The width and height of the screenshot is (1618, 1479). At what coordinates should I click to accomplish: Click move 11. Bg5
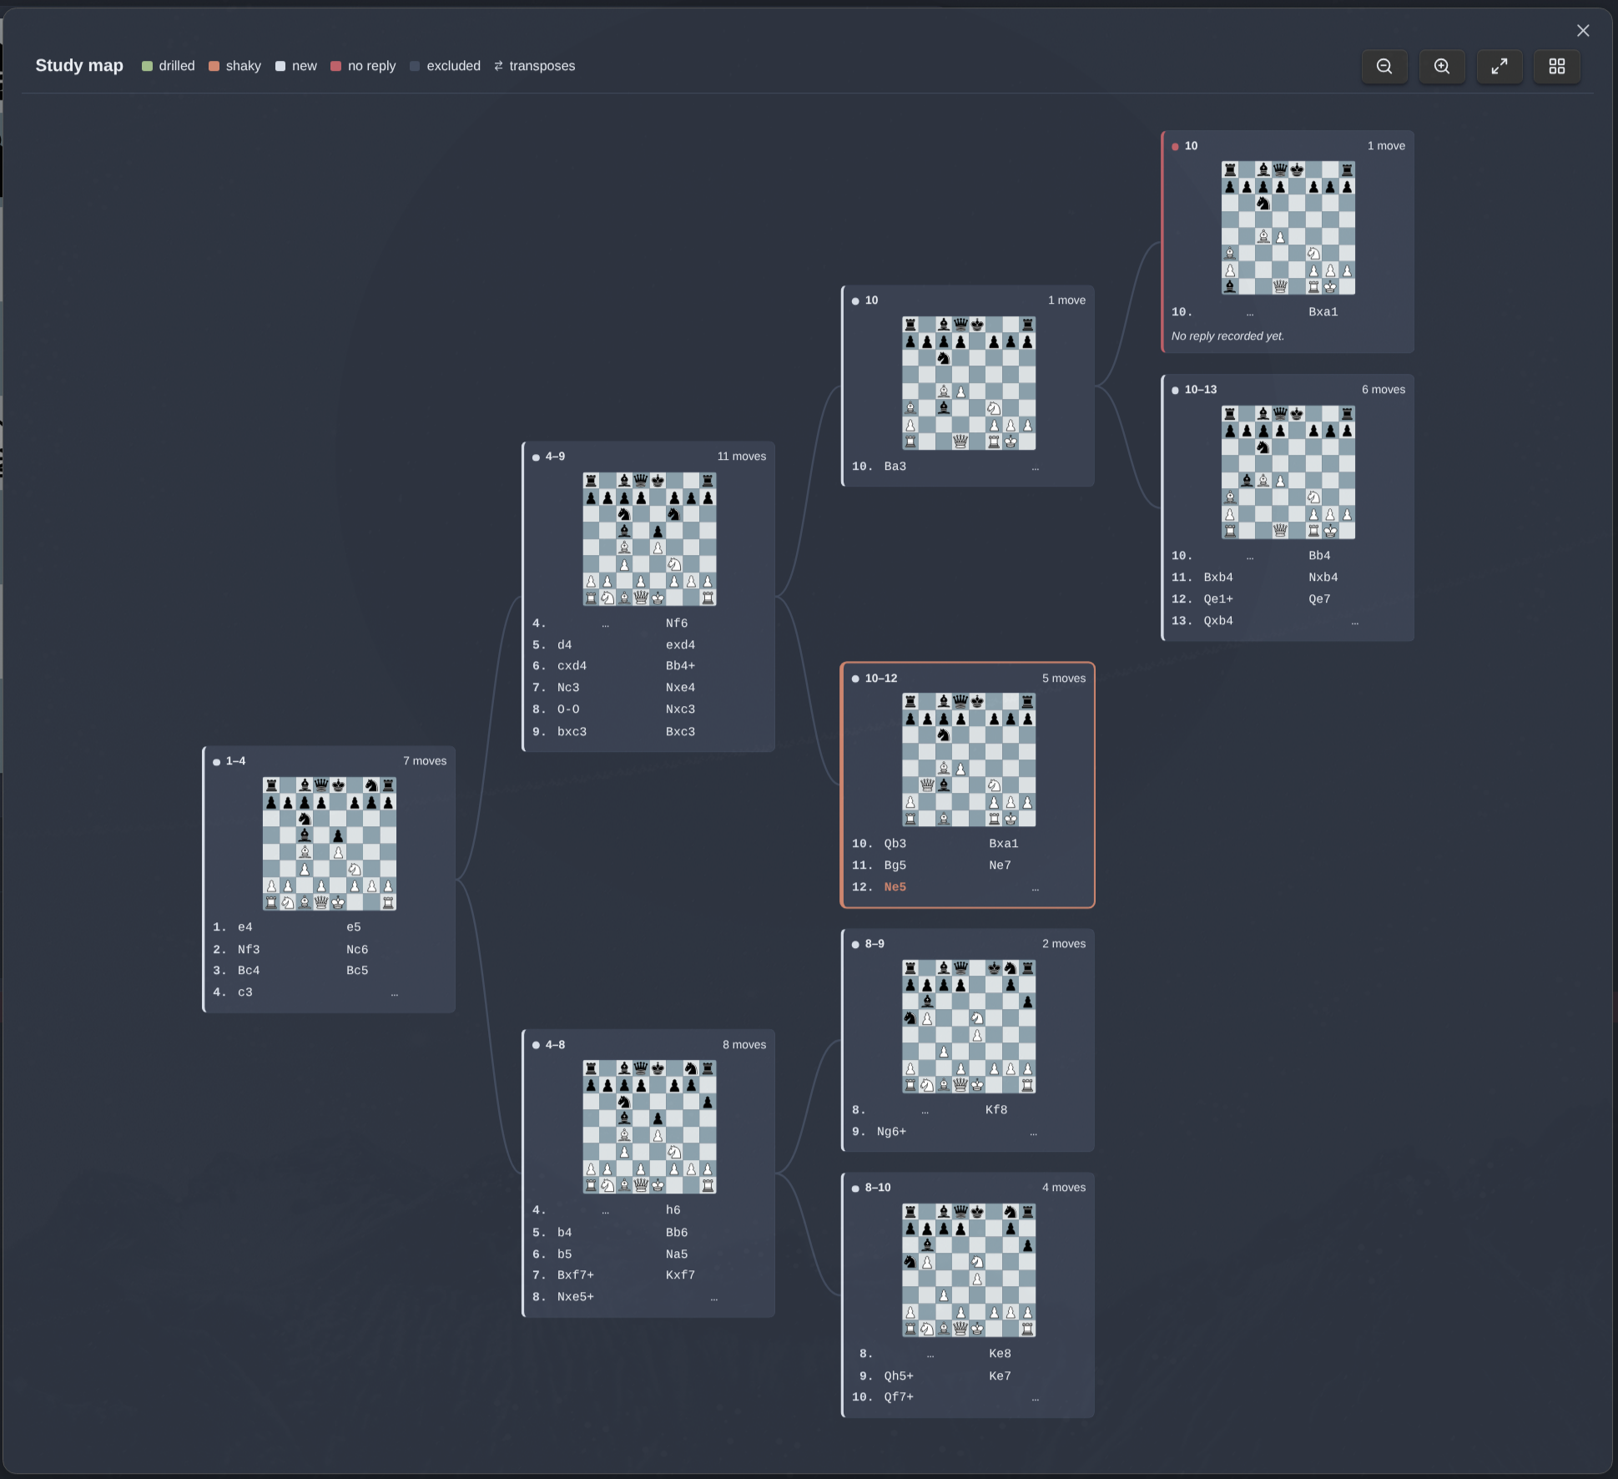(x=895, y=866)
